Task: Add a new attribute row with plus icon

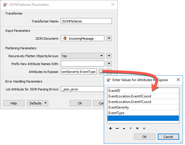Action: click(110, 128)
